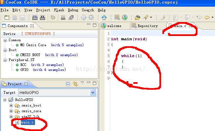Click the Start Debug bug icon
This screenshot has width=215, height=131.
[53, 17]
